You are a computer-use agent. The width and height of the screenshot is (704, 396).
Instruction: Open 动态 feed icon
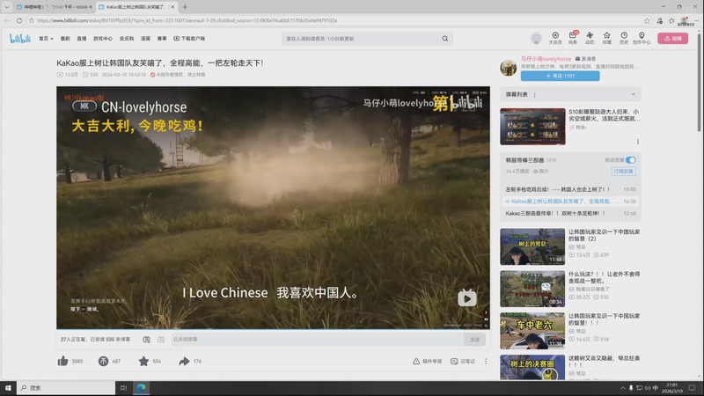(x=590, y=38)
